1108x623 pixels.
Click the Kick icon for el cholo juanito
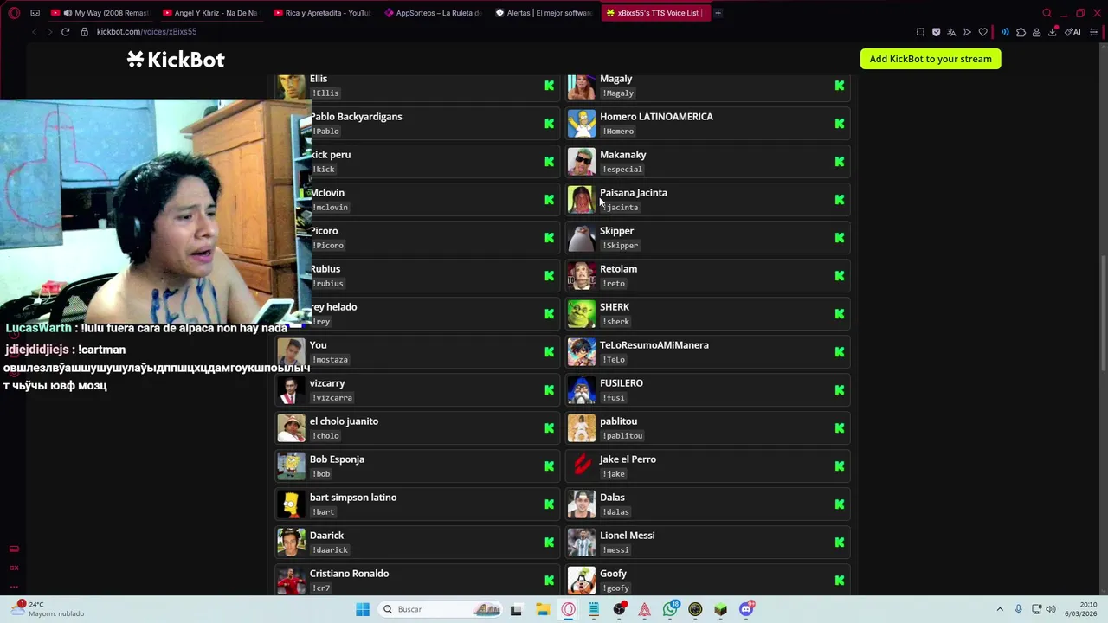549,428
